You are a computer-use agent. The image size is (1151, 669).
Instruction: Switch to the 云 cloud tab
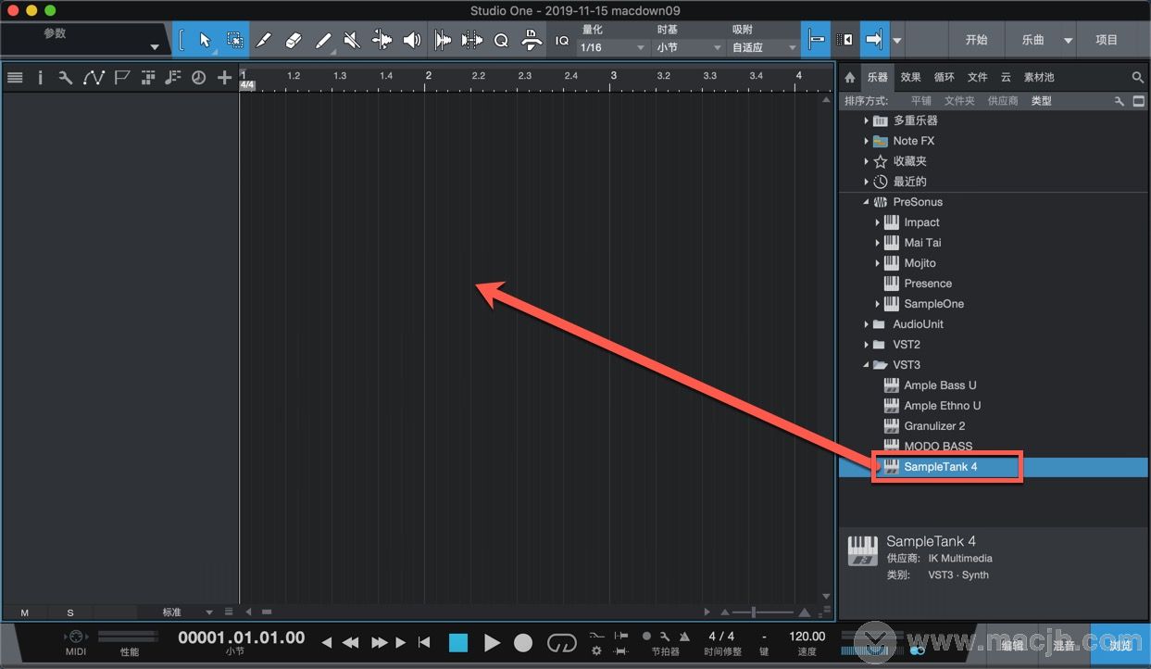[x=1006, y=78]
